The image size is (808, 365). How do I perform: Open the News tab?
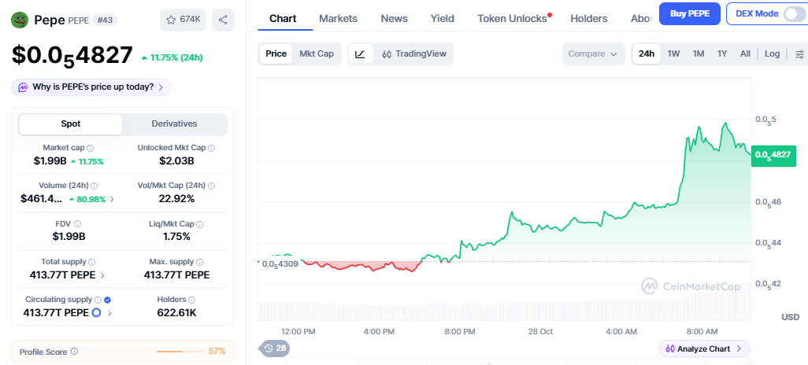click(x=395, y=19)
